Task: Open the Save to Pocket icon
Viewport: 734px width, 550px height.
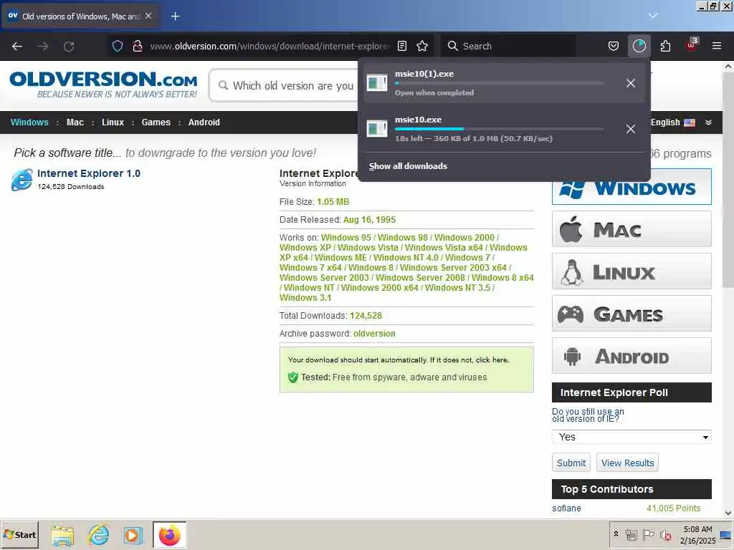Action: pyautogui.click(x=614, y=46)
